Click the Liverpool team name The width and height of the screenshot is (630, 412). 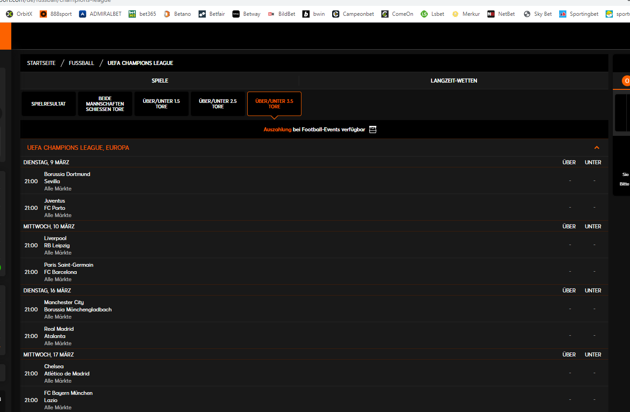55,238
